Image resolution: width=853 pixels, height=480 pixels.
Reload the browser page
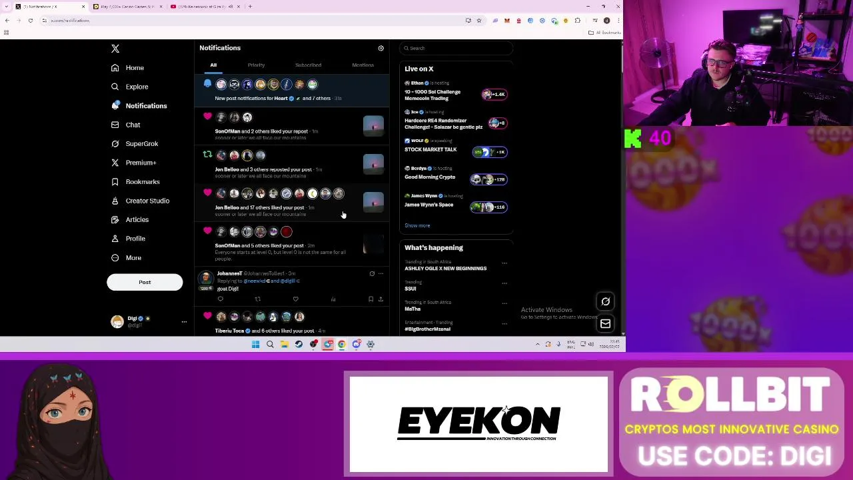[30, 21]
